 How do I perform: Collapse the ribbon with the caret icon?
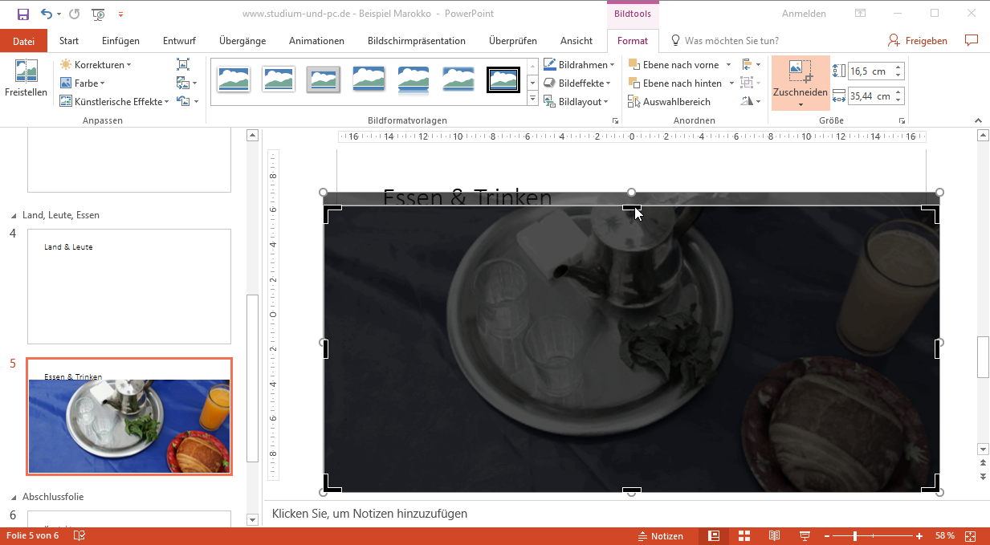tap(978, 120)
